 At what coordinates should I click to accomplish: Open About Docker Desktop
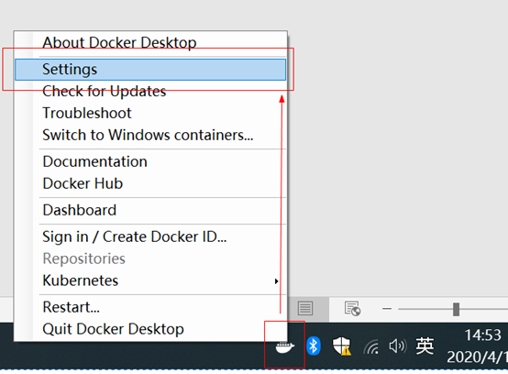point(150,42)
